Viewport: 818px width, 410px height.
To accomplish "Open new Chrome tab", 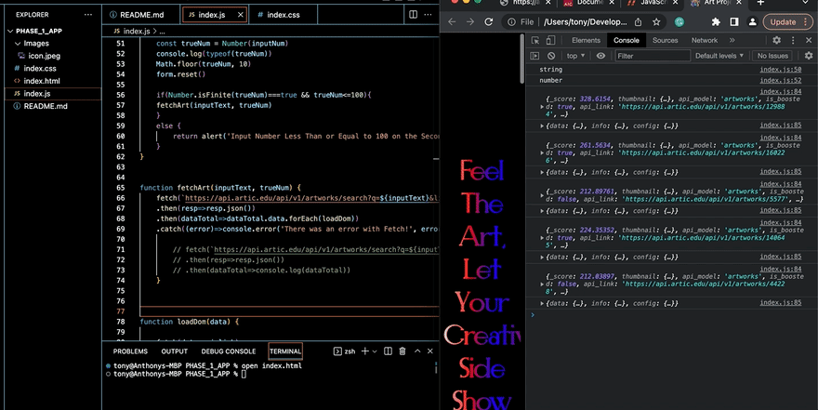I will (760, 3).
